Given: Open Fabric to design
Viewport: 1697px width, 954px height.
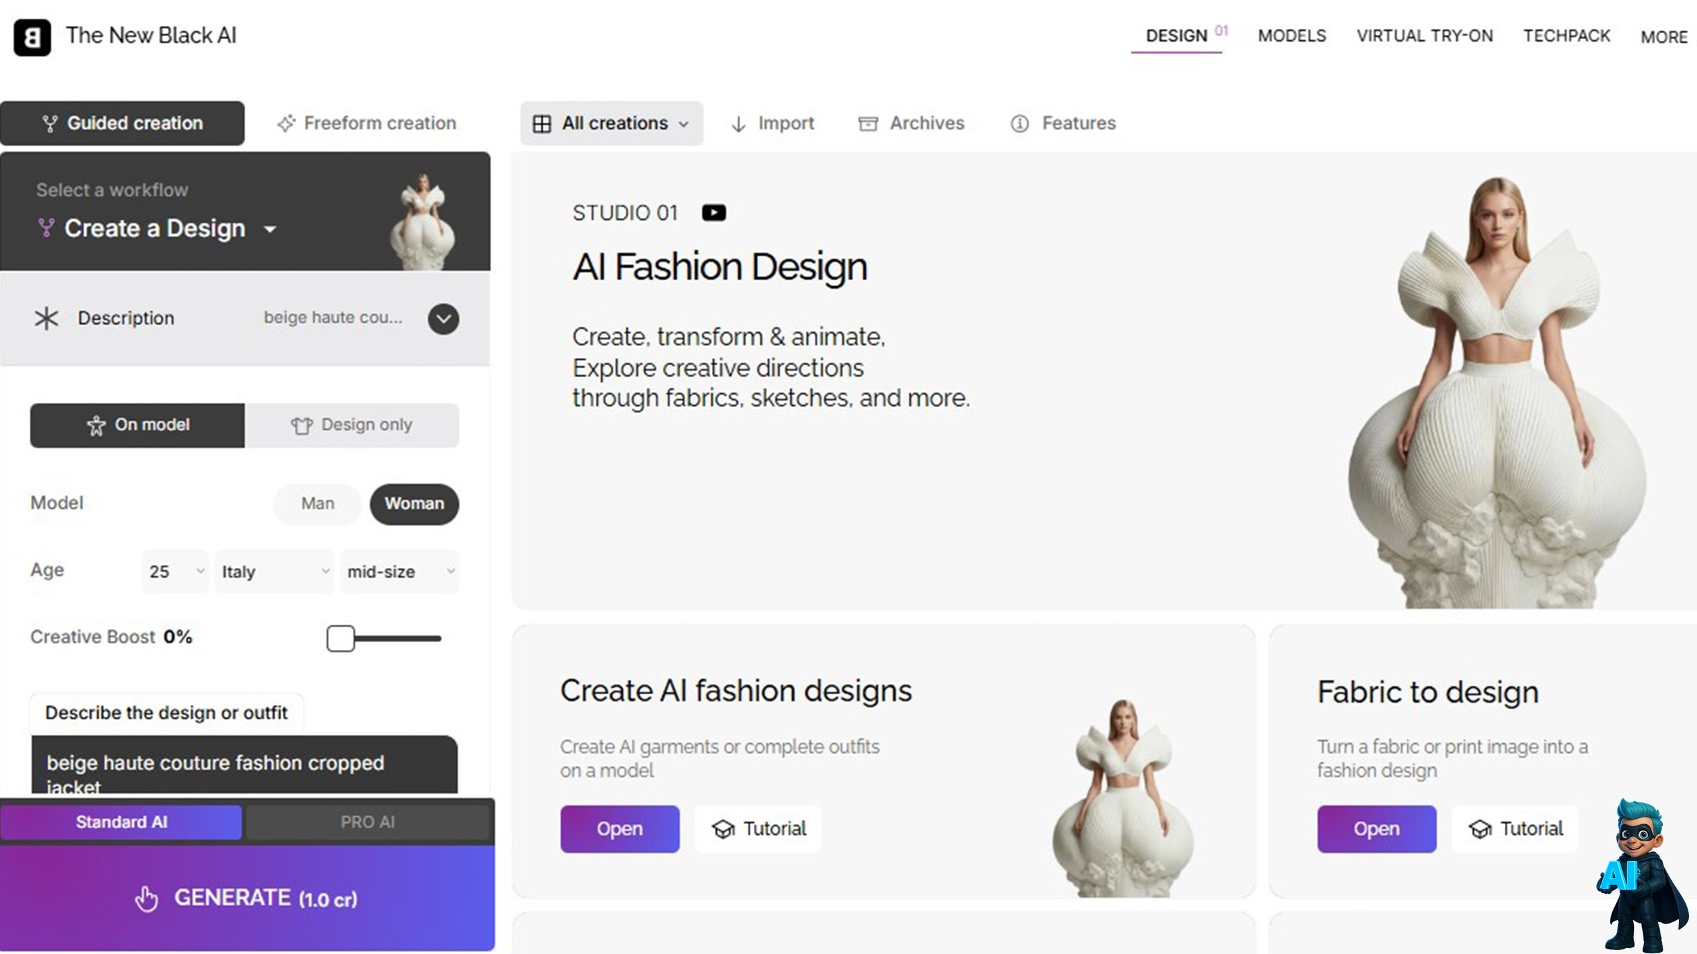Looking at the screenshot, I should (x=1377, y=829).
